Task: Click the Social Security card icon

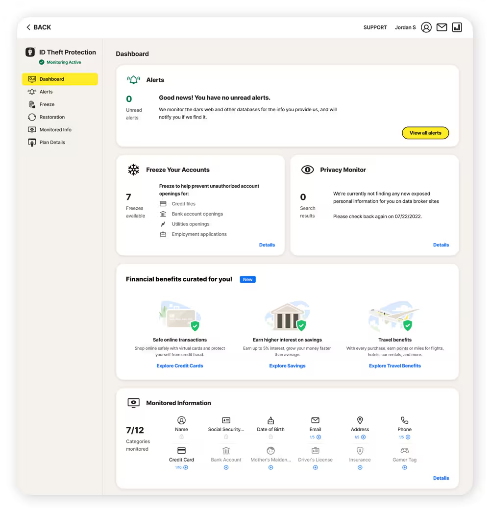Action: point(226,420)
